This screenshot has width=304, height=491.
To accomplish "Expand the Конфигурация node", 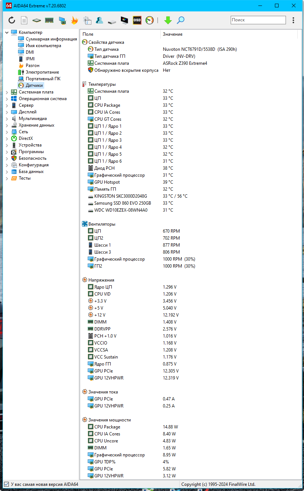I will 7,165.
